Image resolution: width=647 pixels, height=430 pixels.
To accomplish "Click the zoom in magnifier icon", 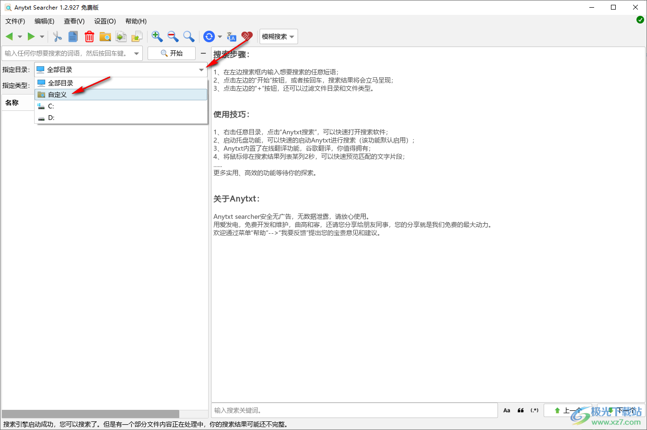I will [157, 36].
